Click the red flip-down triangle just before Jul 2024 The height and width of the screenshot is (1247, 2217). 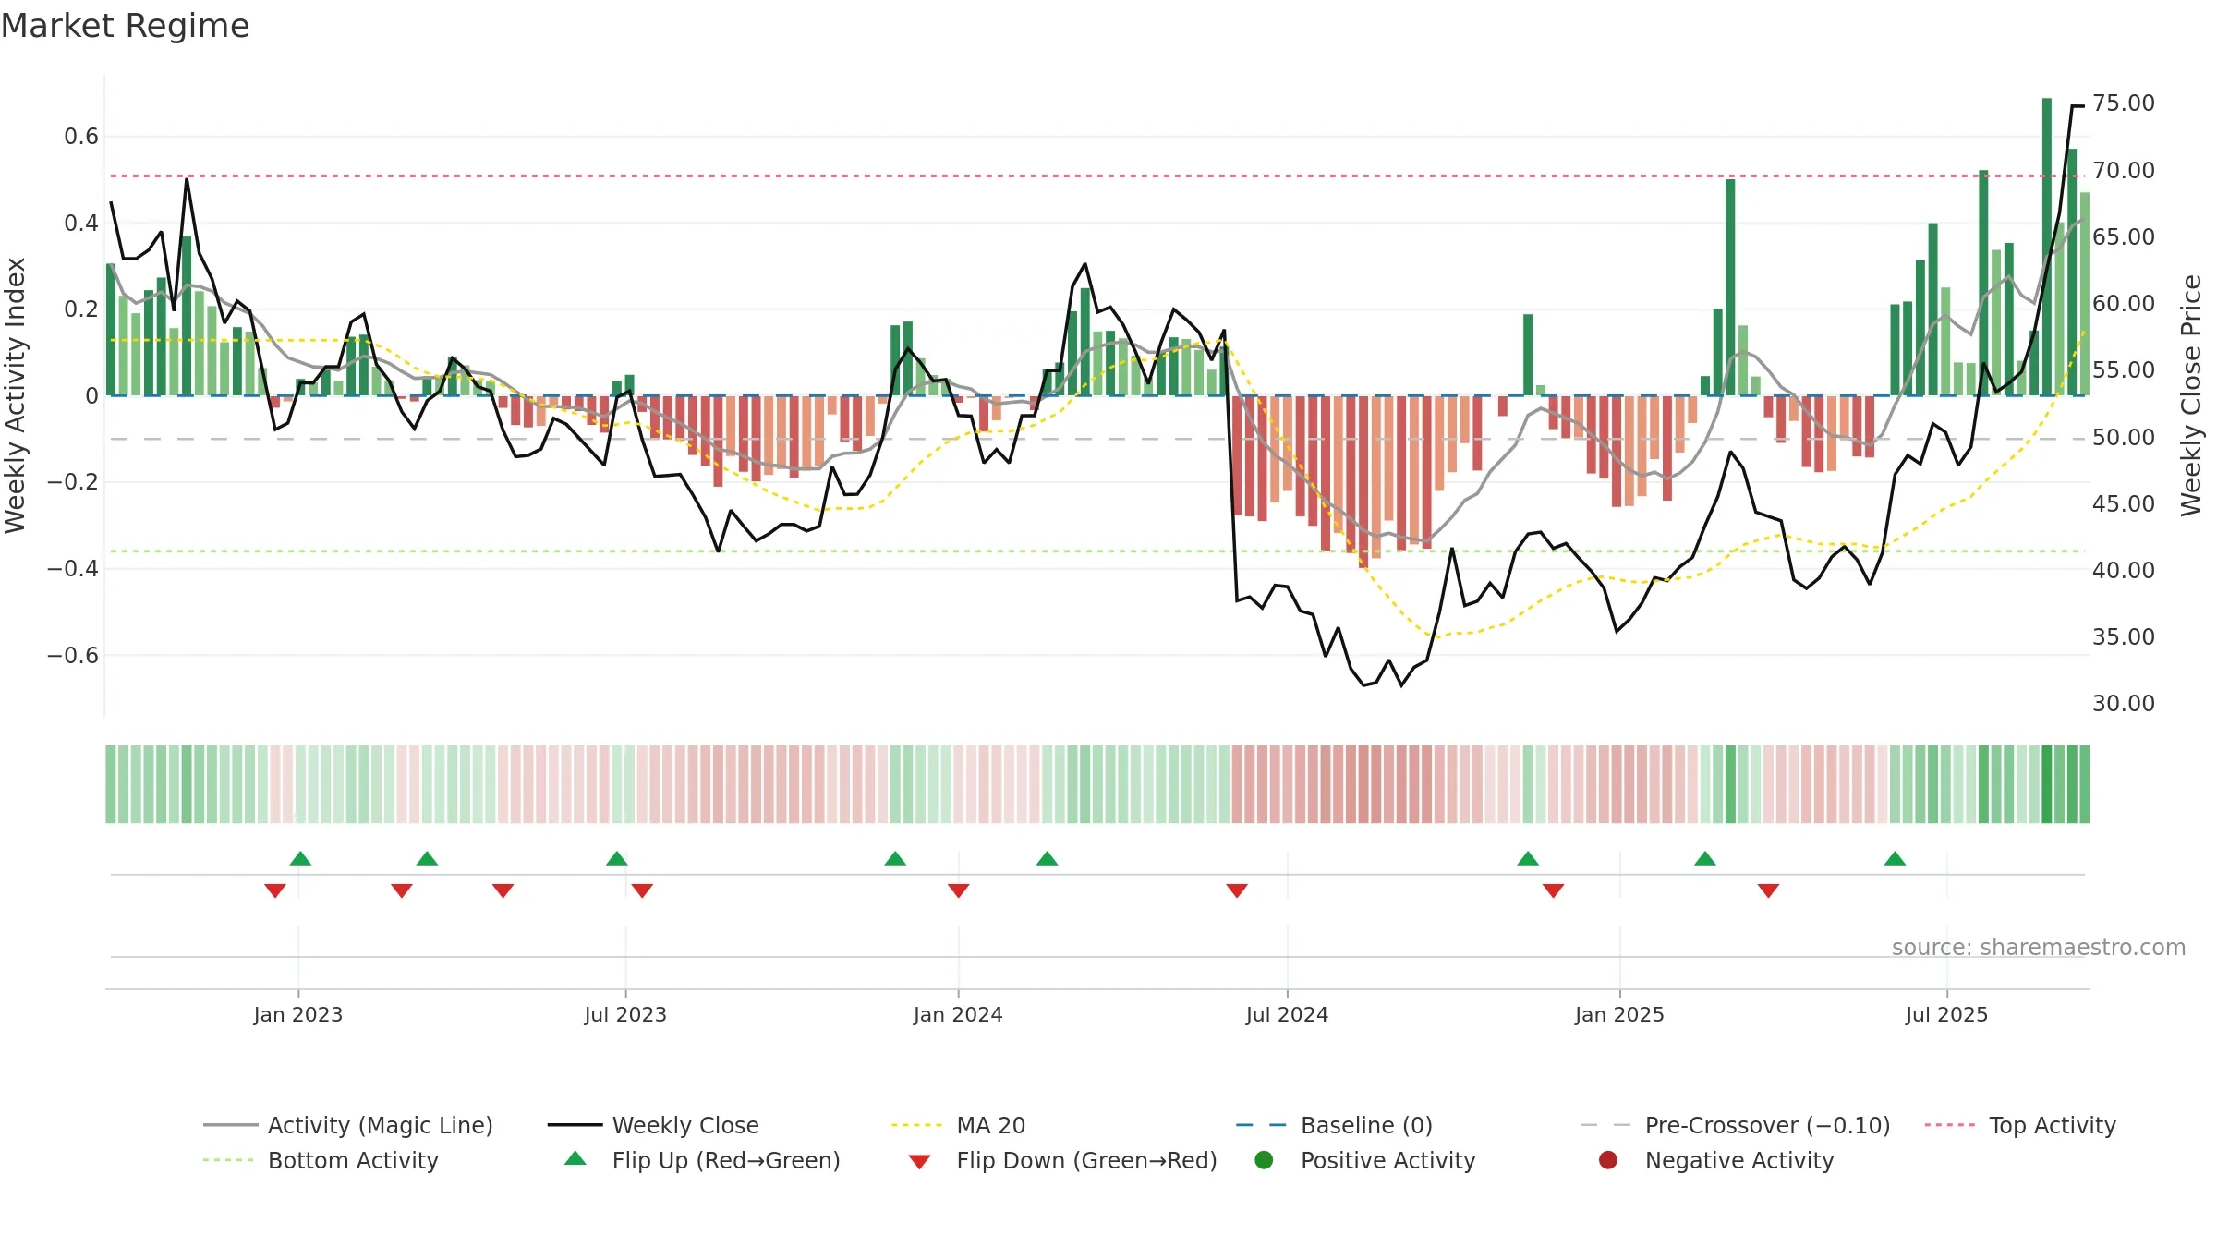1237,890
